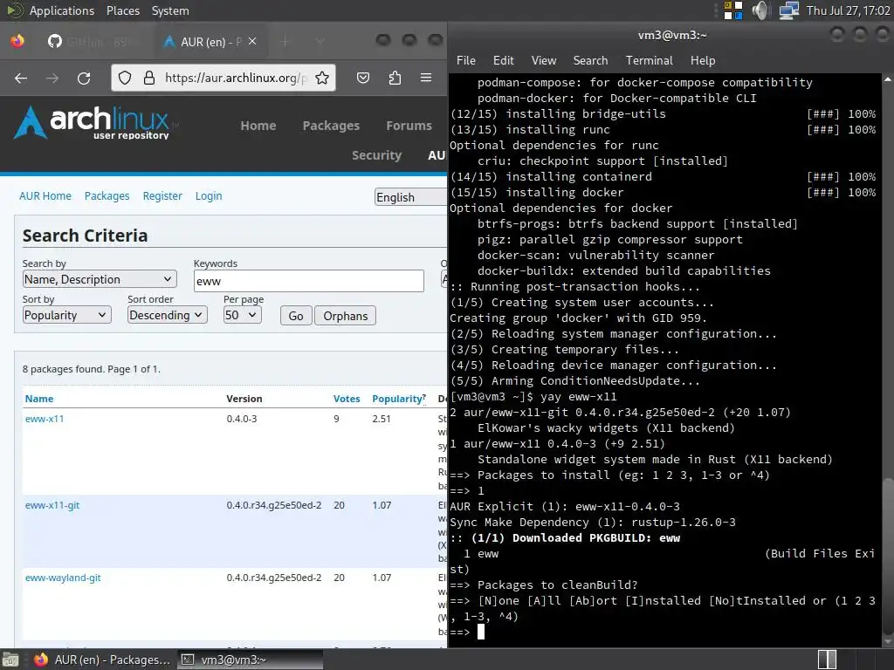Open the list all tabs chevron
The width and height of the screenshot is (894, 670).
(320, 42)
